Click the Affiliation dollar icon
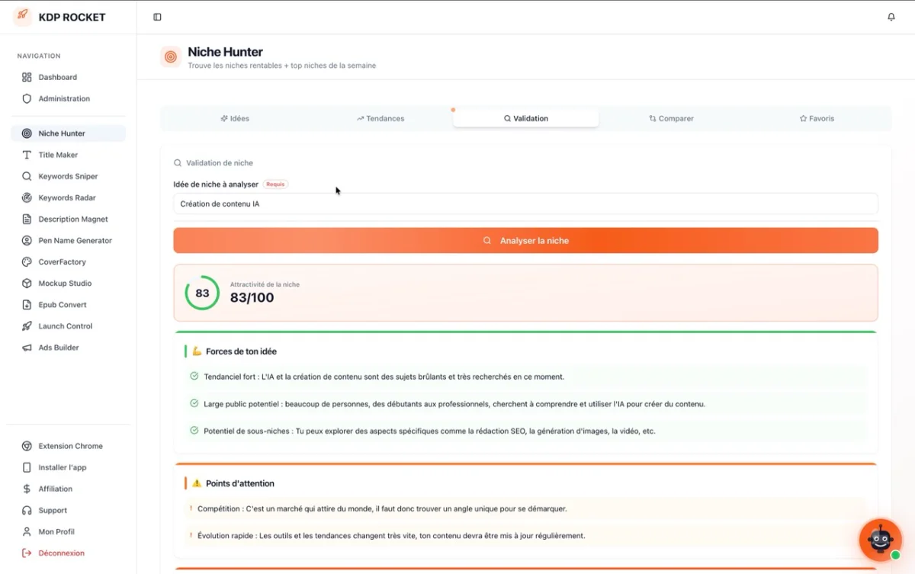915x574 pixels. (x=27, y=489)
